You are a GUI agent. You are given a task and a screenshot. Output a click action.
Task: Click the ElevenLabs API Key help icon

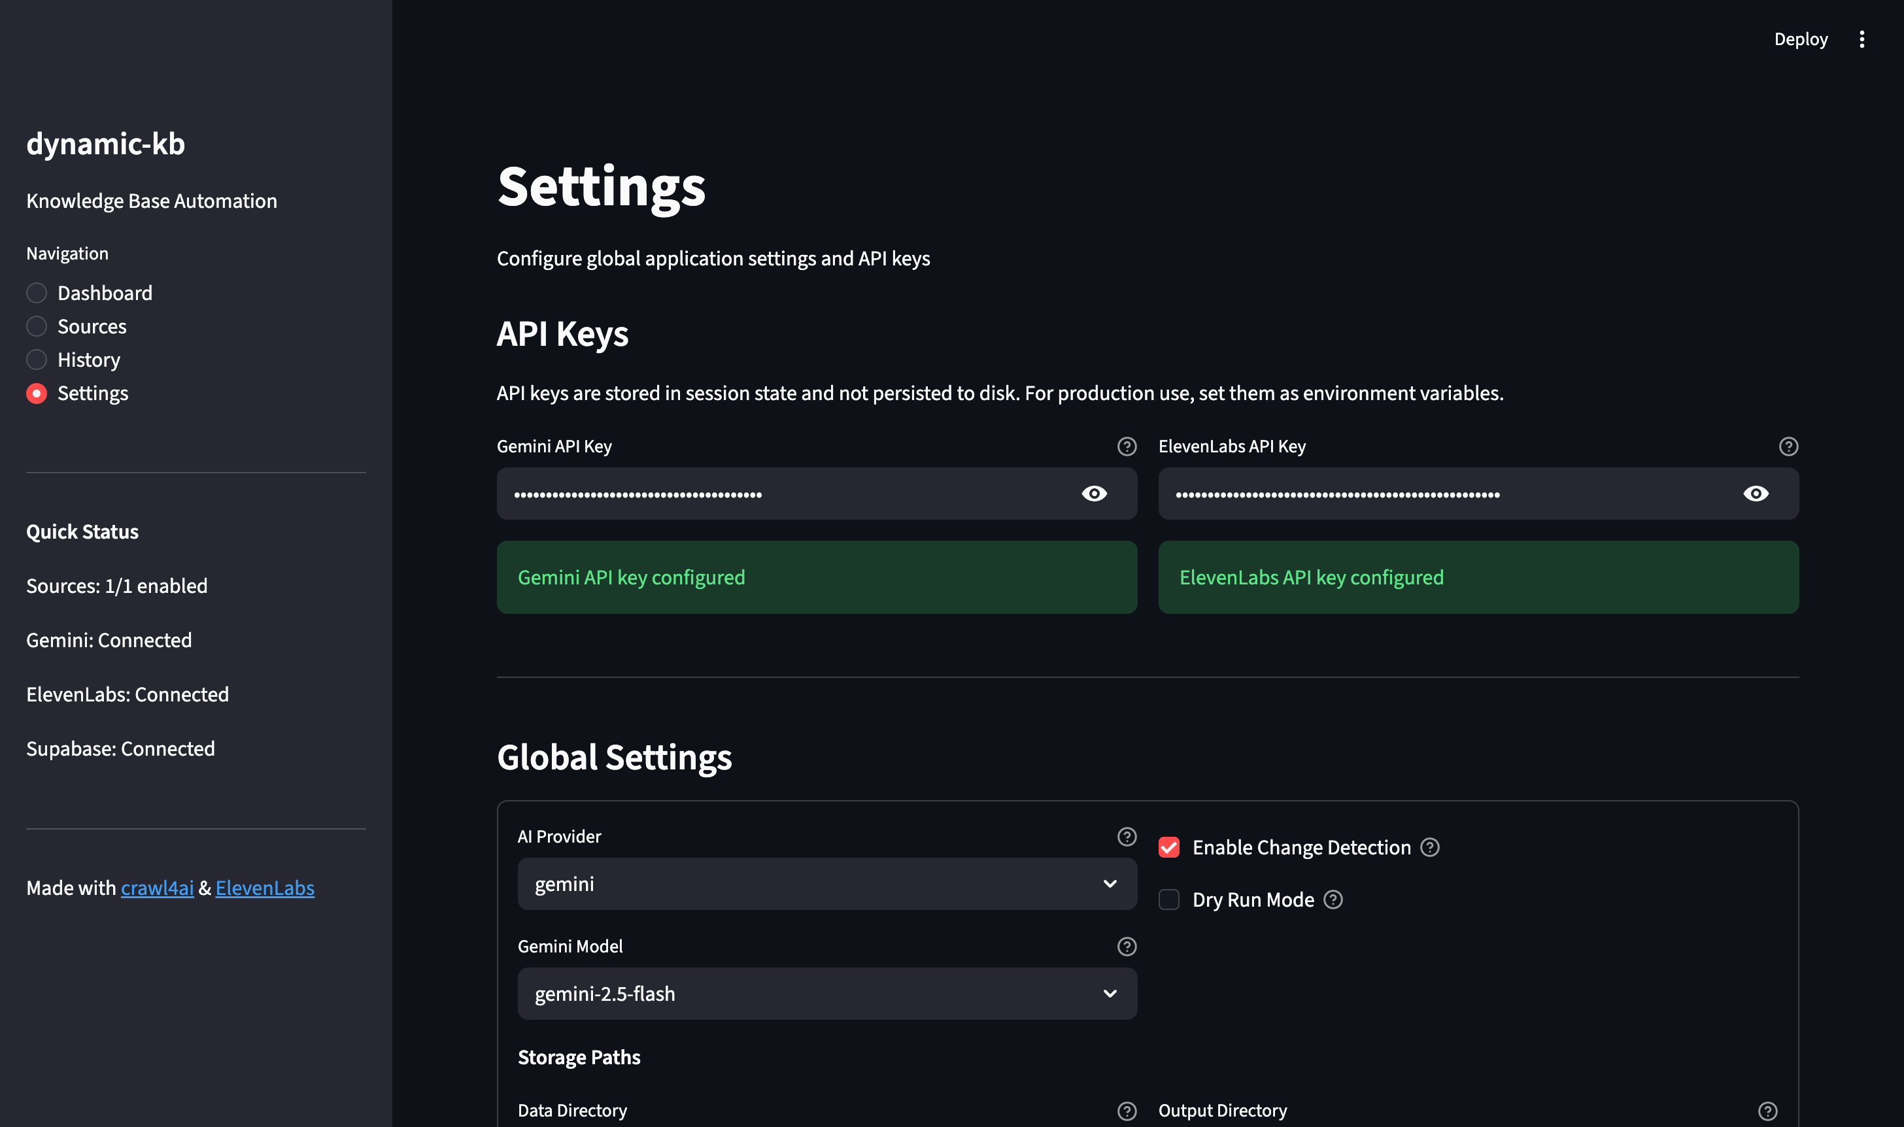(1788, 446)
